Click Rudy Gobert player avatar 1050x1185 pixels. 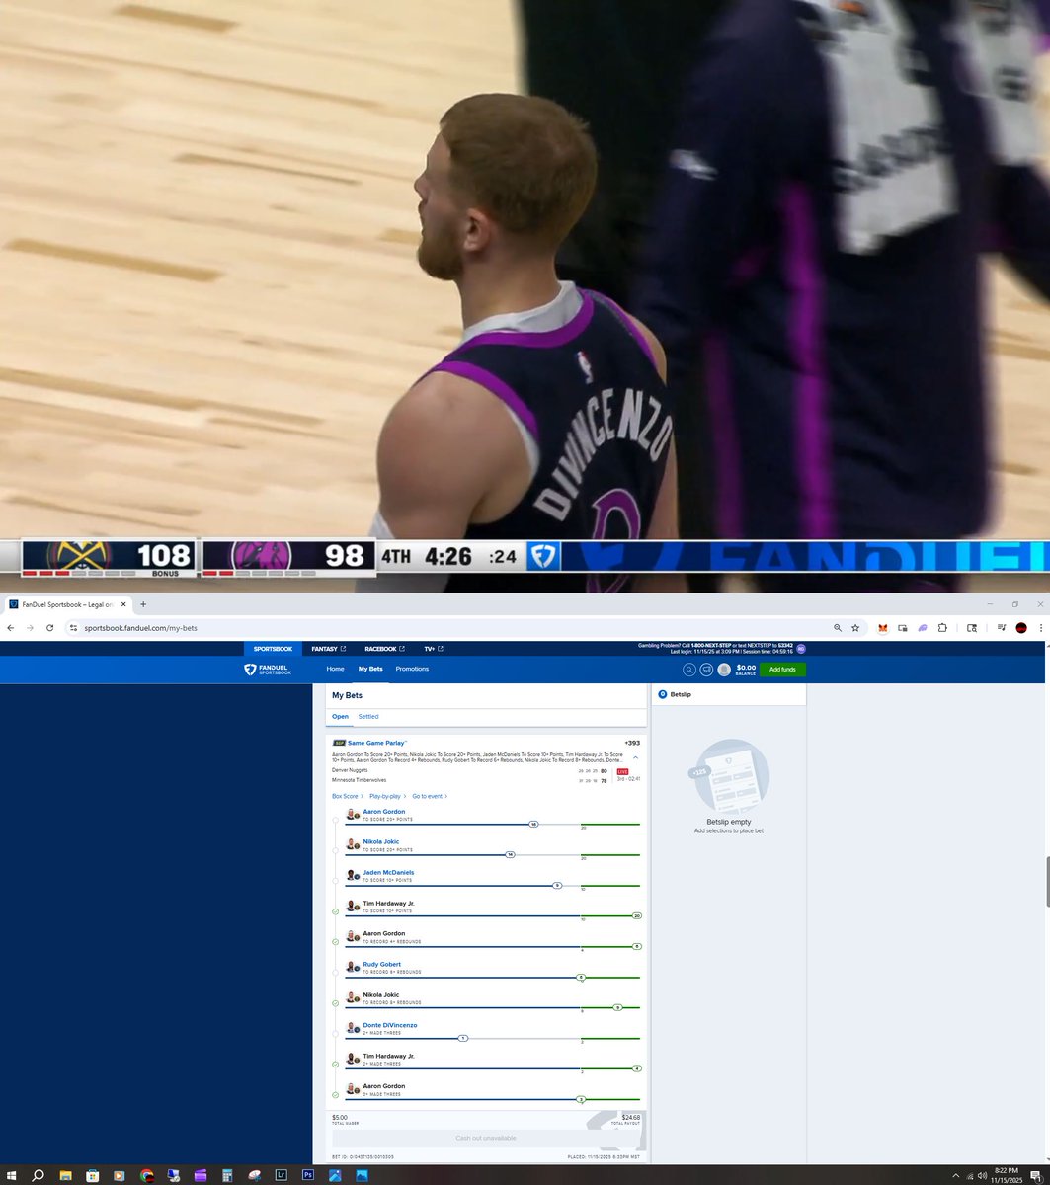(353, 967)
